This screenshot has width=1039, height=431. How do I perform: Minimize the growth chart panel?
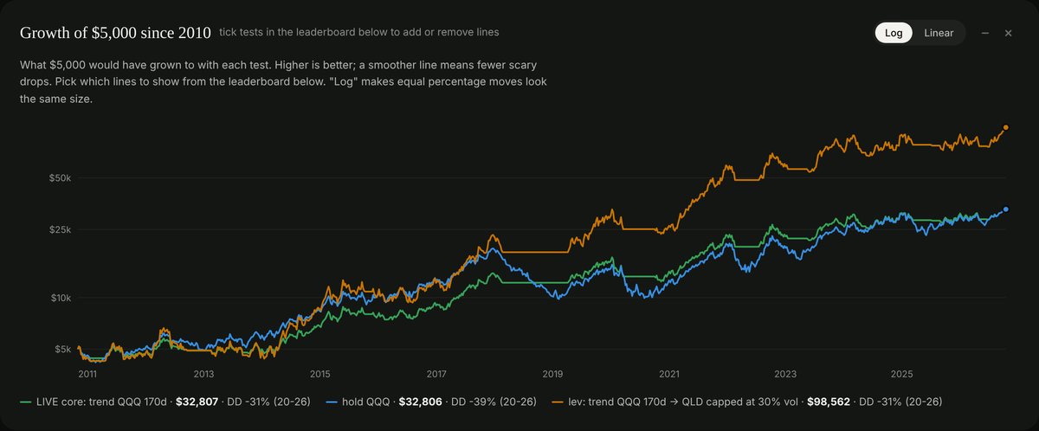(x=985, y=33)
